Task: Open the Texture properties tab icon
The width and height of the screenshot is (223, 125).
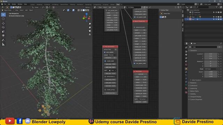Action: 186,92
